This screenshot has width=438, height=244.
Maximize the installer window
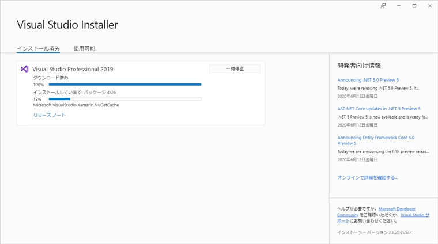(414, 6)
